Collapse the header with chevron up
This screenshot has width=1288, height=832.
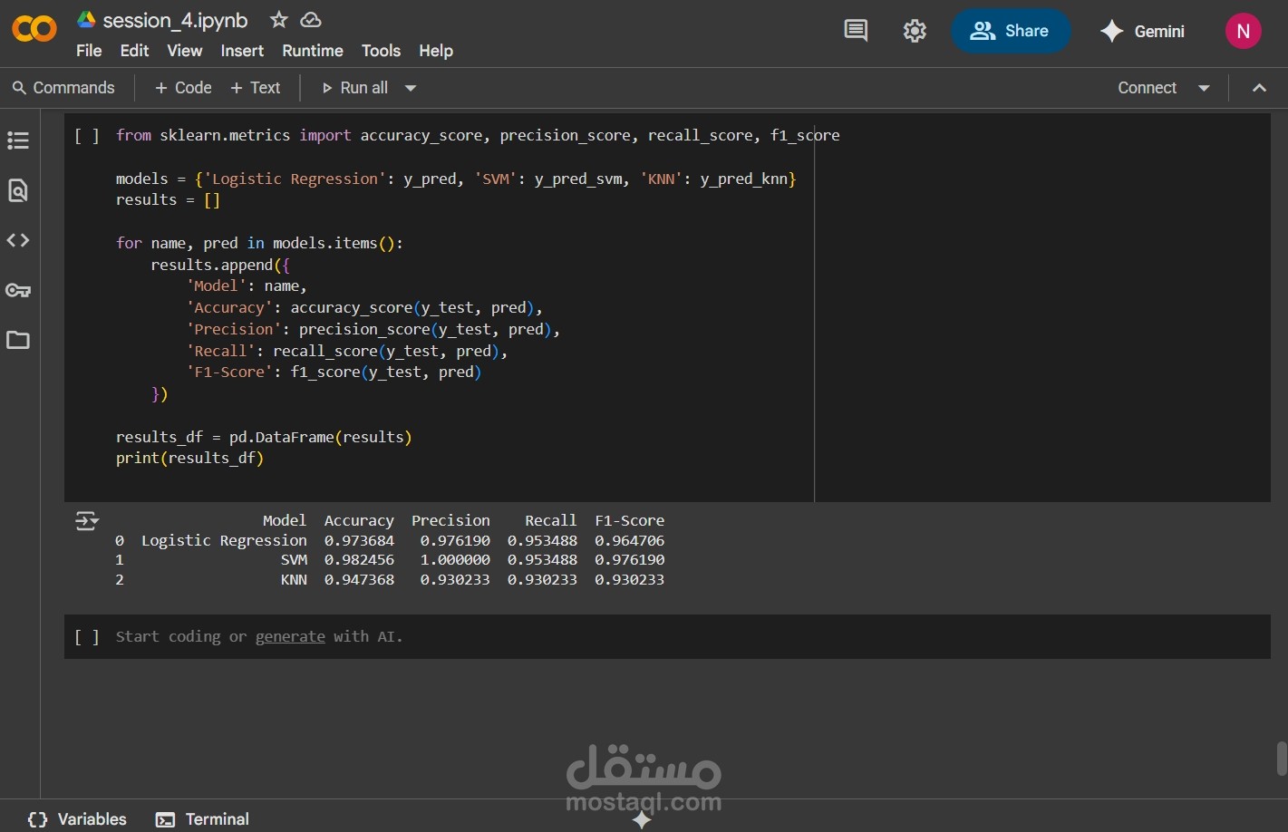point(1259,88)
